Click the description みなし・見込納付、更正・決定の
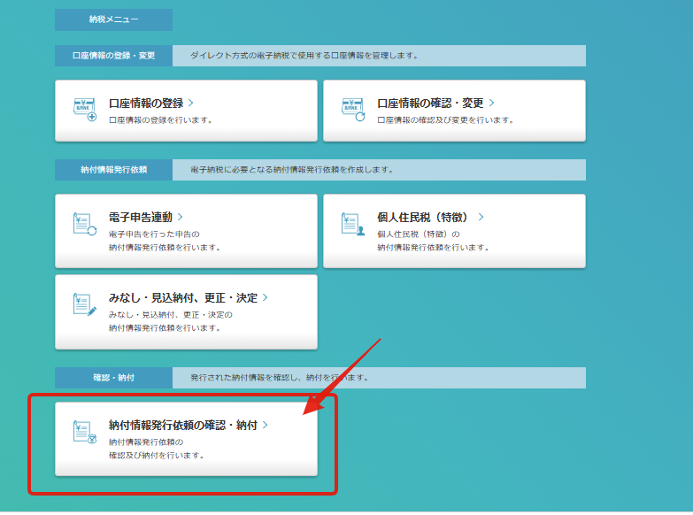The image size is (693, 515). [171, 315]
